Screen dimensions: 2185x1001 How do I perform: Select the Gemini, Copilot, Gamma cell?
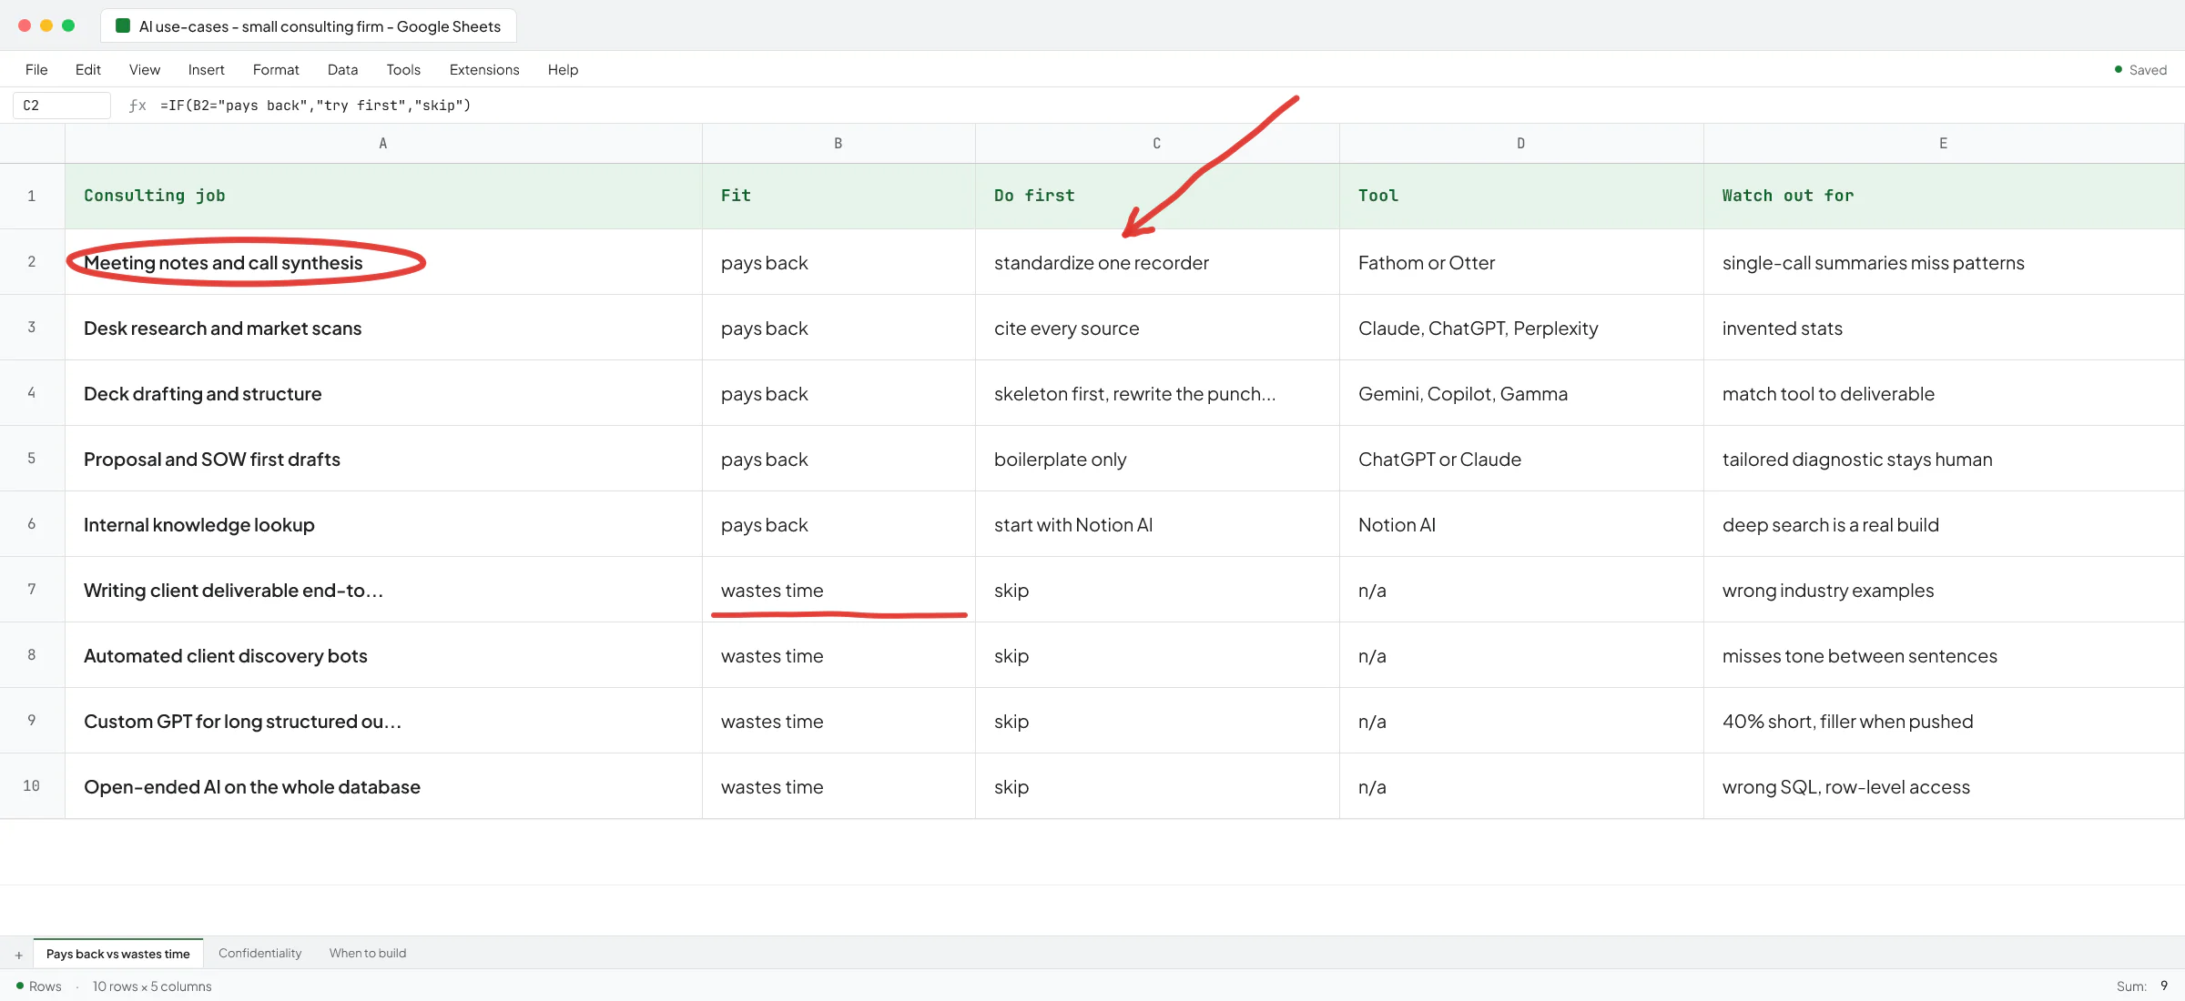1521,393
